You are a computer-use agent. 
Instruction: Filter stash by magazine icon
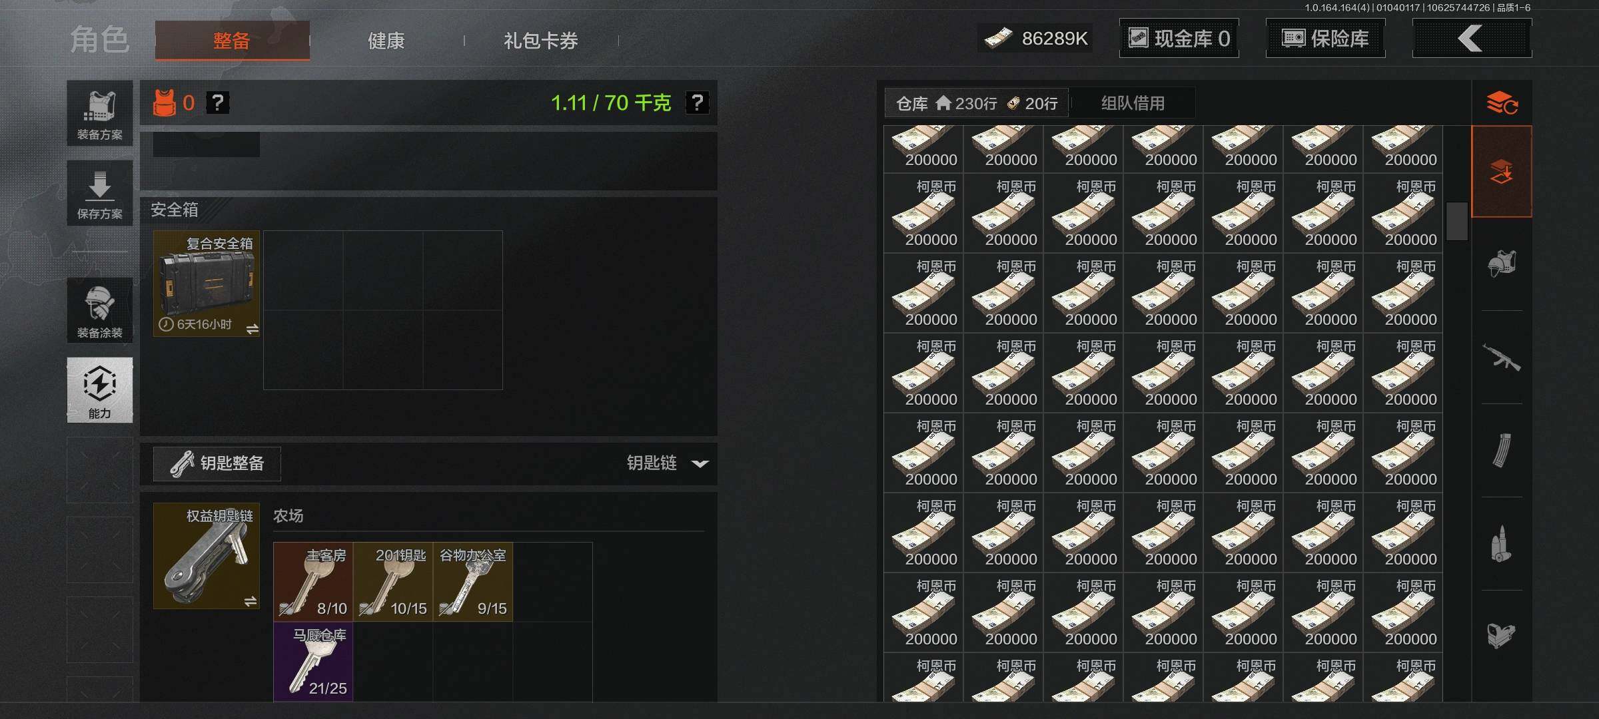pos(1502,451)
